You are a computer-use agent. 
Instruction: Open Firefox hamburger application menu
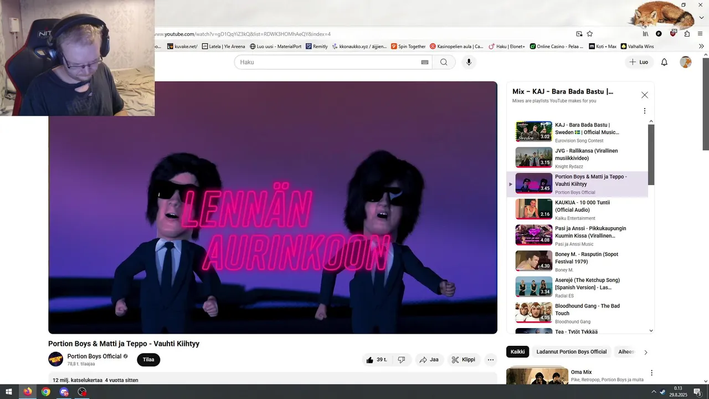[701, 34]
